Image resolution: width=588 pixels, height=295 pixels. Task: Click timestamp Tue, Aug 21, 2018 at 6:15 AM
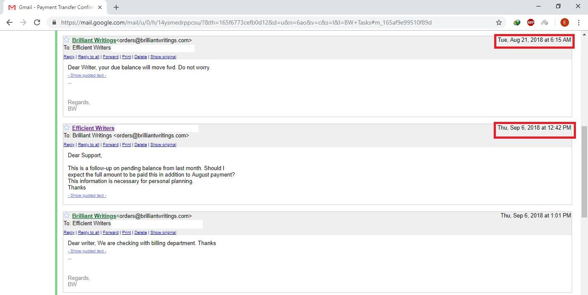tap(534, 40)
